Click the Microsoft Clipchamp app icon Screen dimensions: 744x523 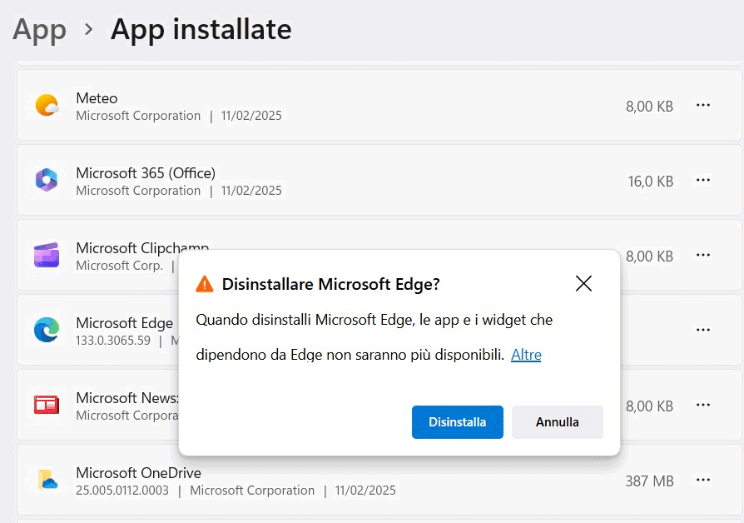tap(47, 256)
